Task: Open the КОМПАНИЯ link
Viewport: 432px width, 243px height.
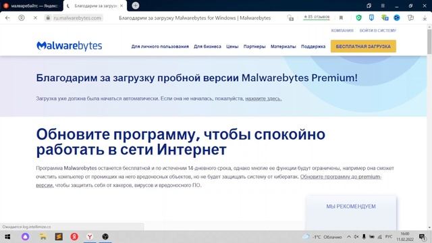Action: (x=342, y=30)
